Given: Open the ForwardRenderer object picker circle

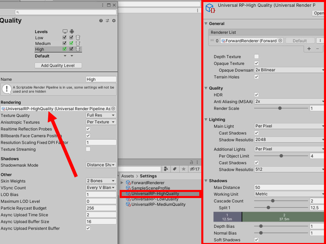Looking at the screenshot, I should click(280, 41).
